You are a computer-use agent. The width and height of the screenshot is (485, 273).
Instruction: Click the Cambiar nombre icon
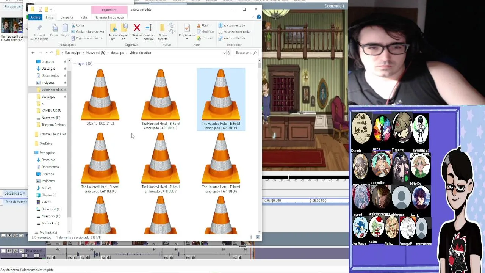[x=149, y=28]
